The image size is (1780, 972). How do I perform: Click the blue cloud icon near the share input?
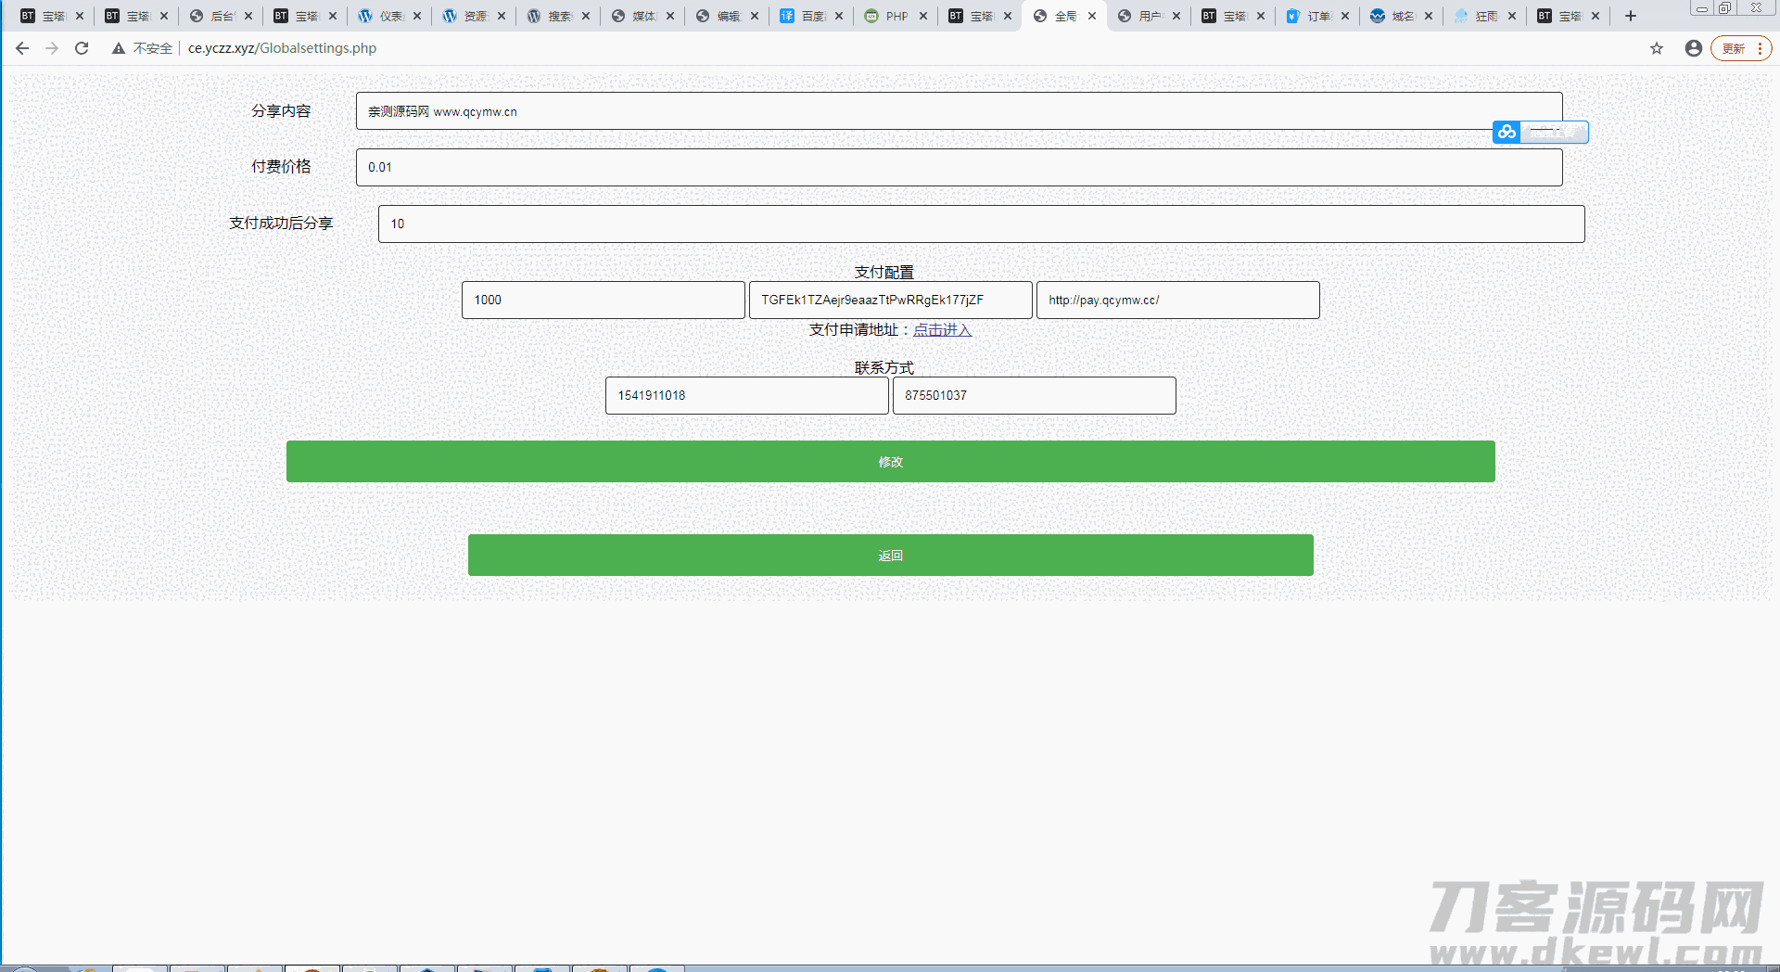1506,132
